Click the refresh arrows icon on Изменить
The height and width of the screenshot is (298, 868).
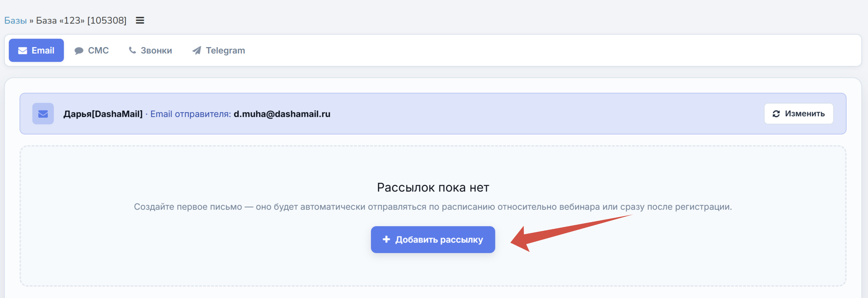coord(776,114)
